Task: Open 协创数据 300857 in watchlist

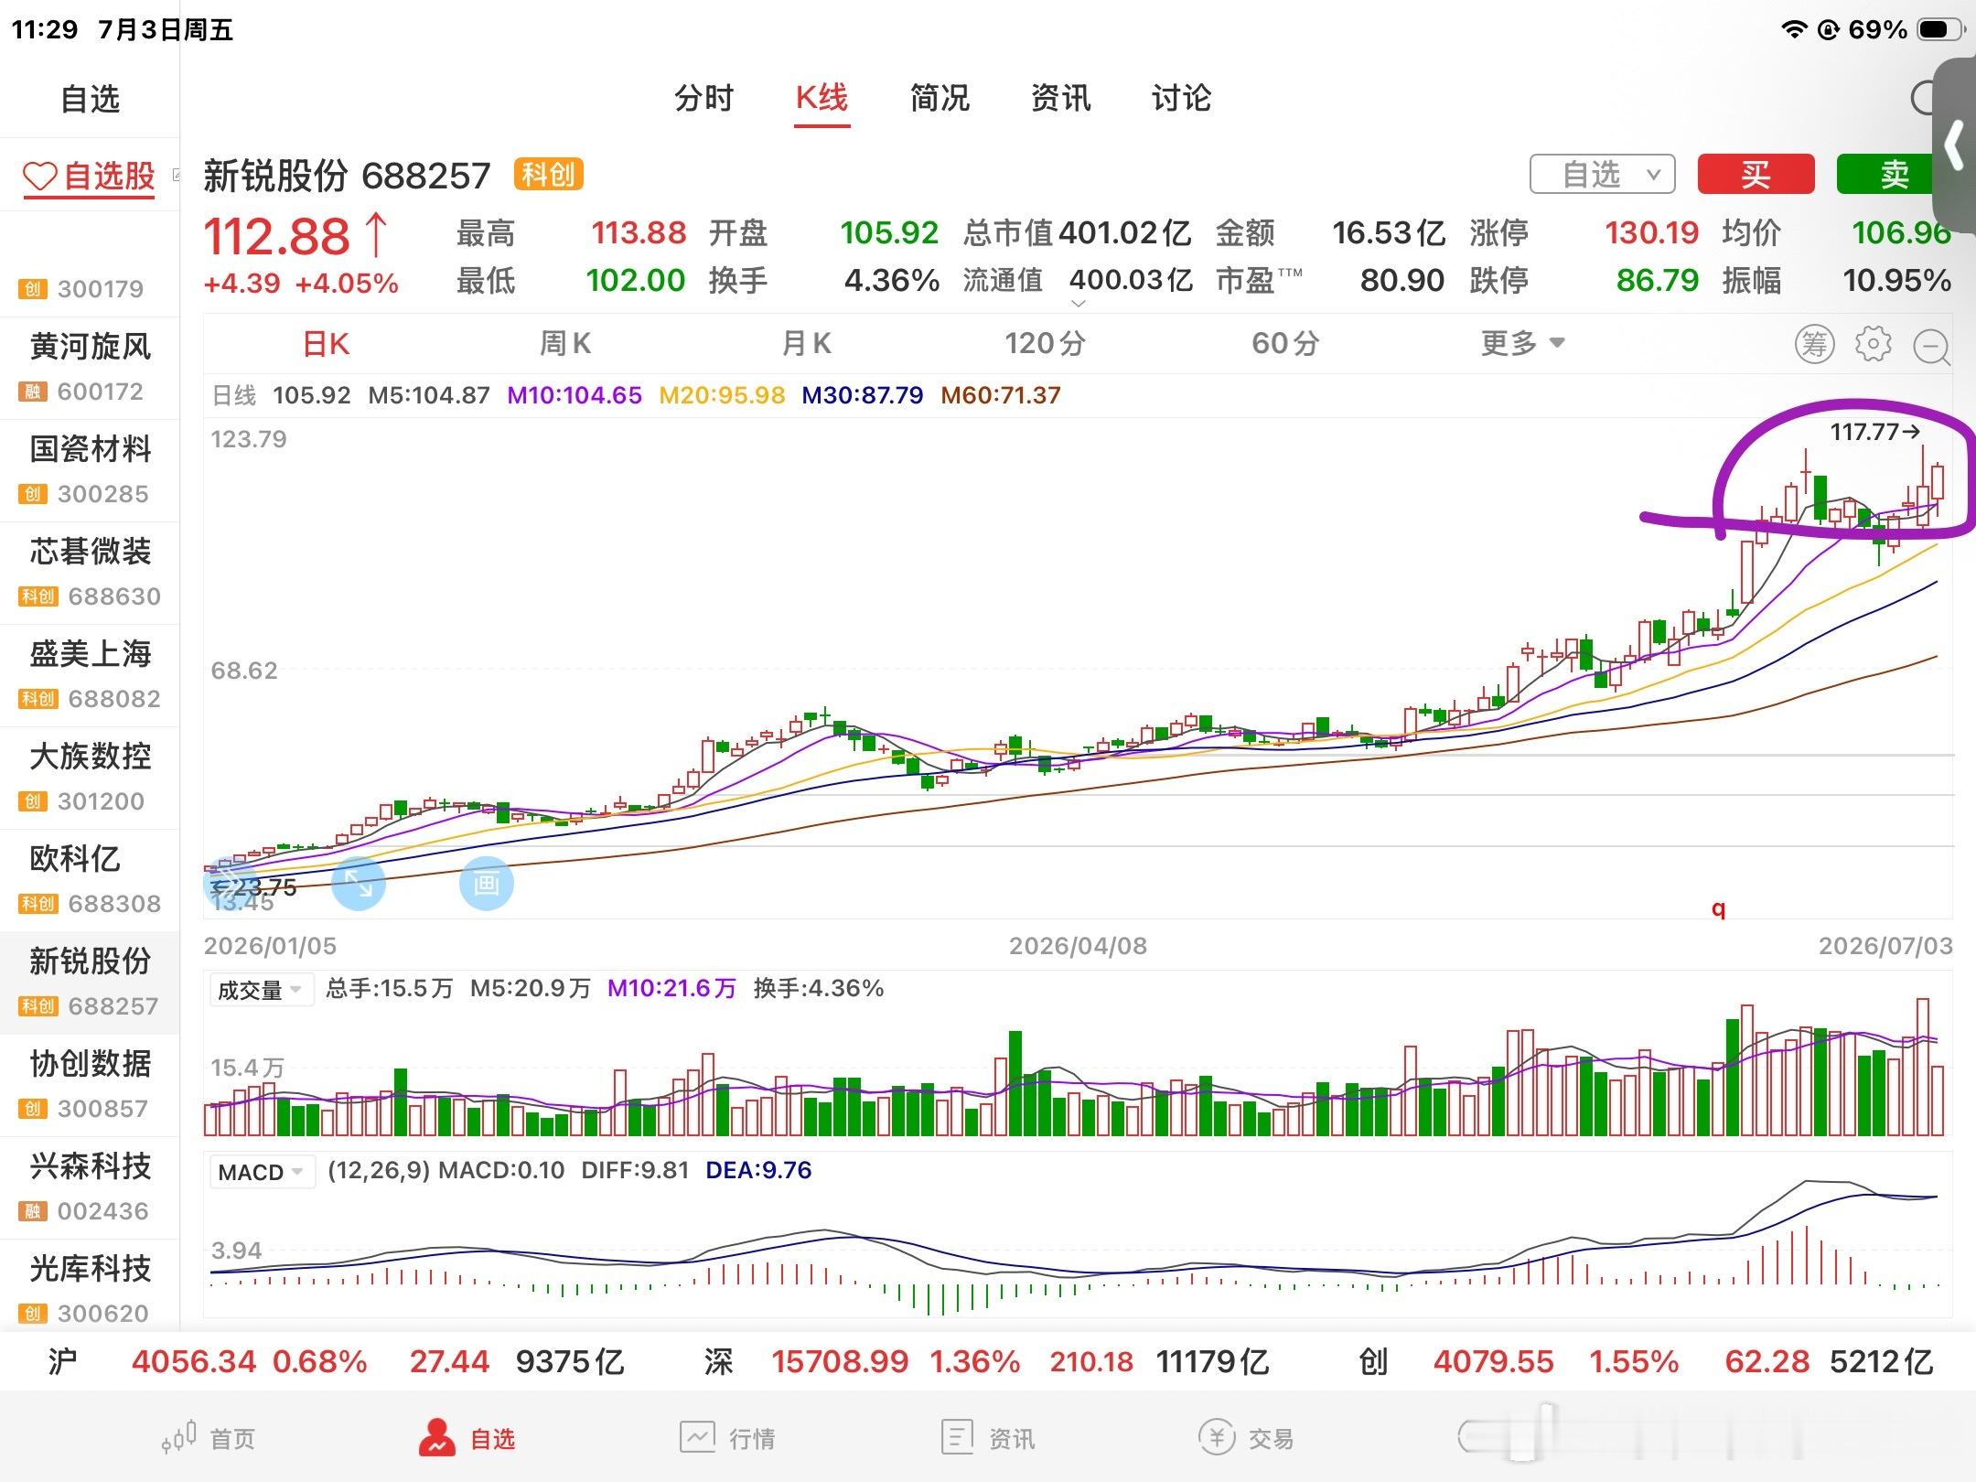Action: click(x=90, y=1085)
